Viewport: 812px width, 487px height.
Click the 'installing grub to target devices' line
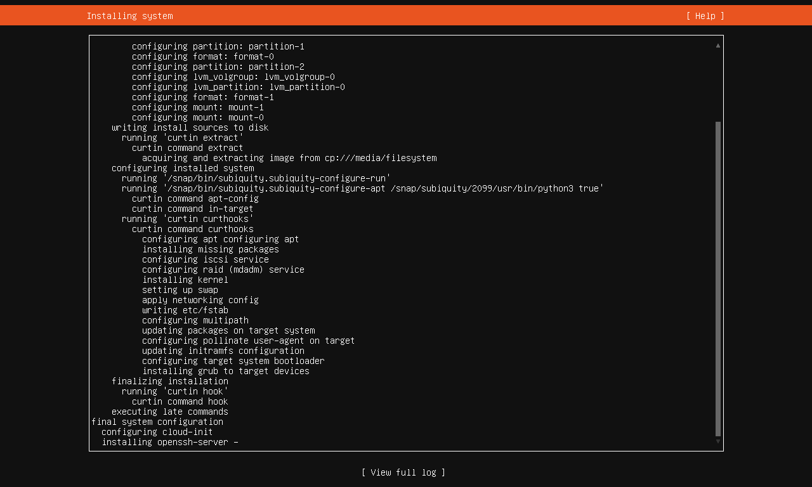point(226,371)
